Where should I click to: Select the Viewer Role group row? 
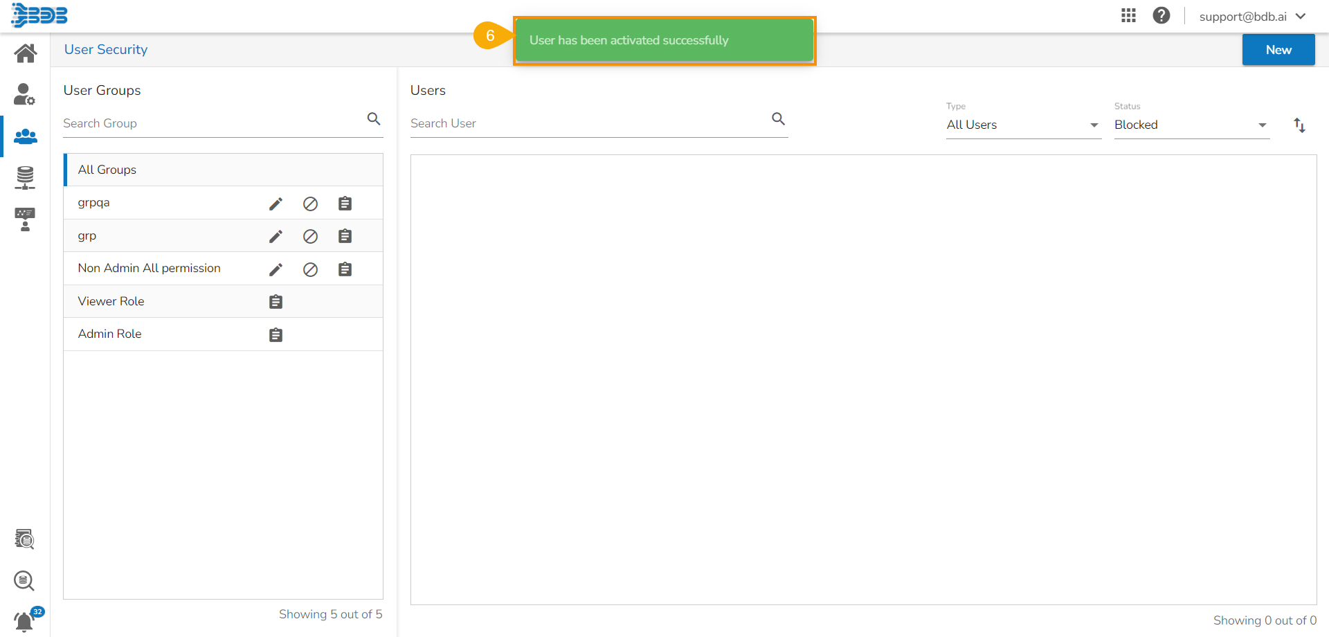pos(111,301)
